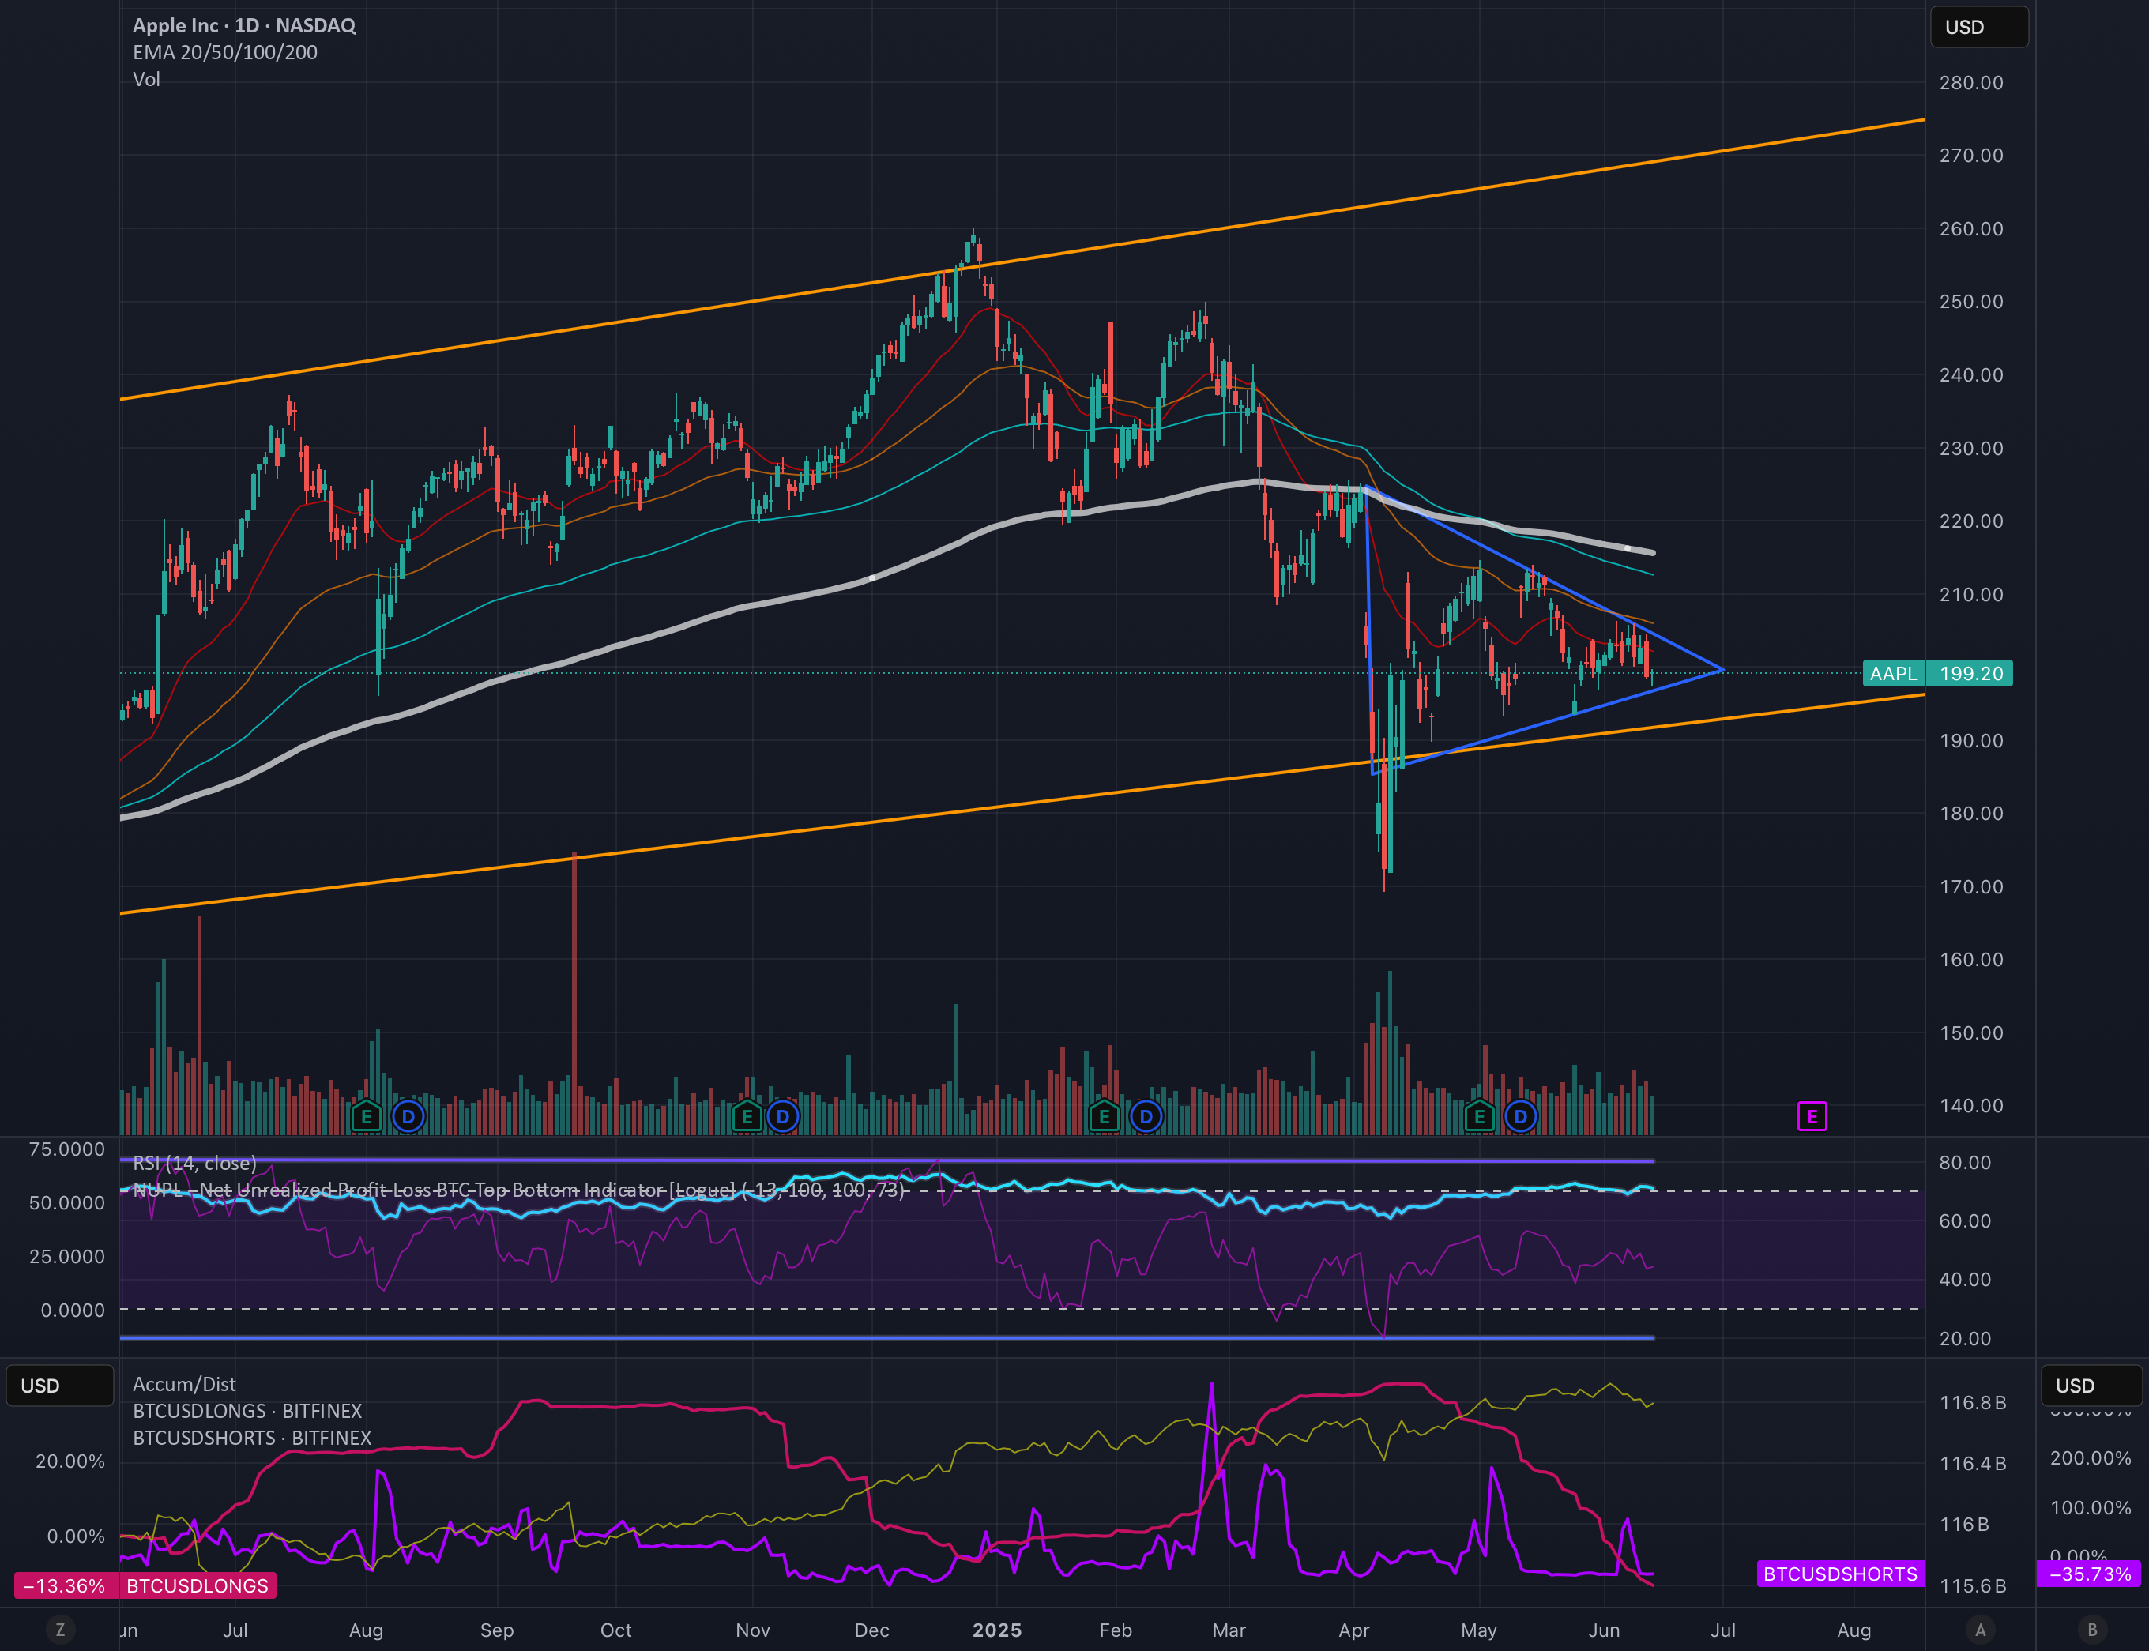Click the August dividend D marker
The height and width of the screenshot is (1651, 2149).
coord(408,1116)
